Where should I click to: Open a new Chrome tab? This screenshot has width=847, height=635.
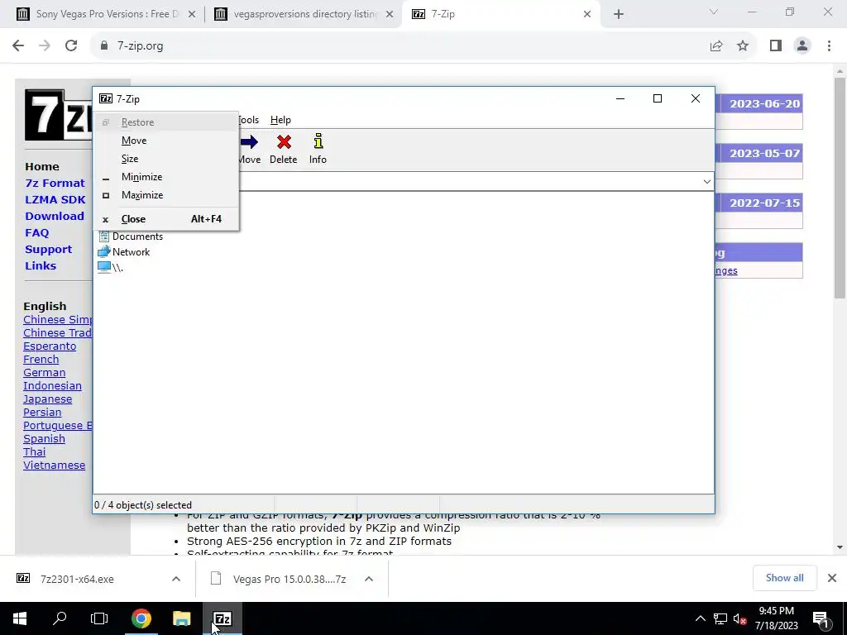coord(619,15)
